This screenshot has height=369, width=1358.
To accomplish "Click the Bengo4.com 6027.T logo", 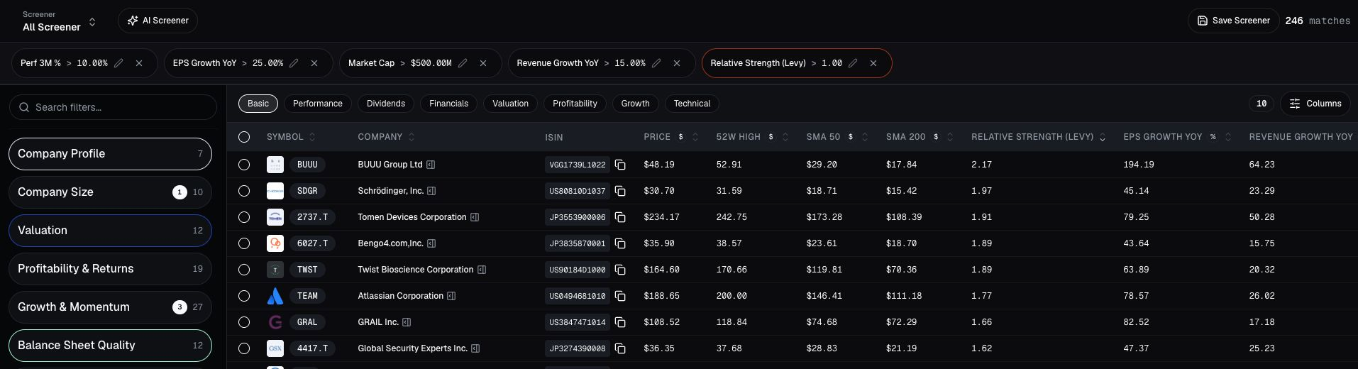I will click(x=275, y=243).
